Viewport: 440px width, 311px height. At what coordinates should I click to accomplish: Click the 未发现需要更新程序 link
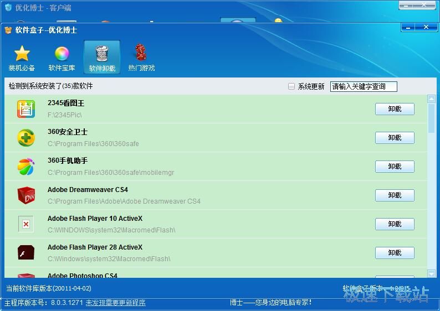click(115, 303)
